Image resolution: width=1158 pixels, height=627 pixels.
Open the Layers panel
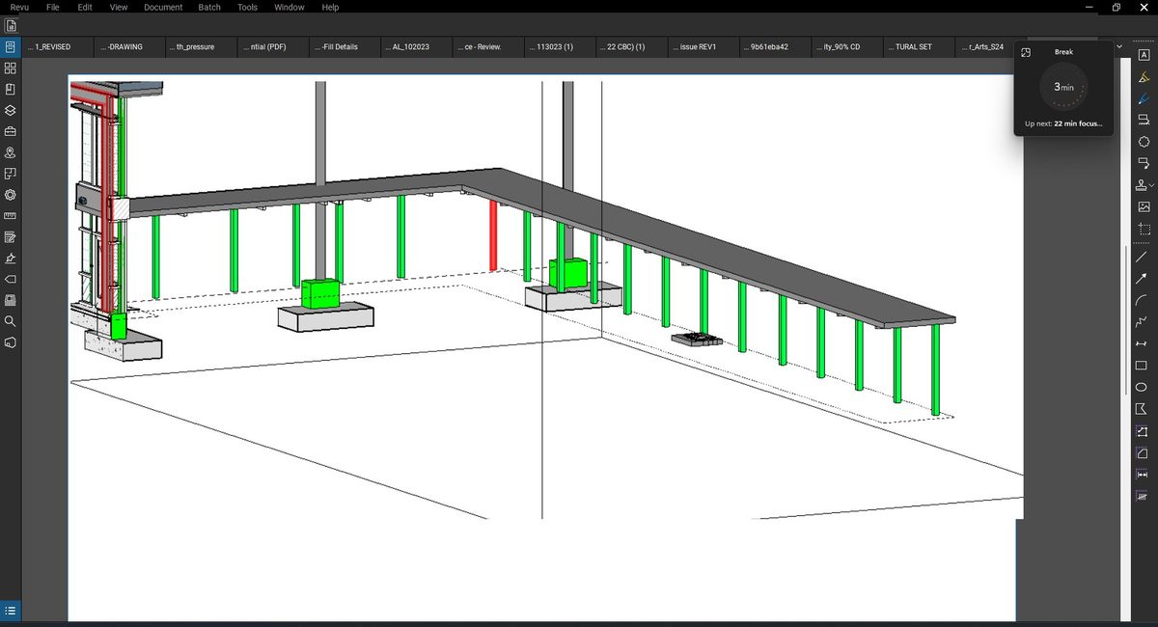(10, 110)
